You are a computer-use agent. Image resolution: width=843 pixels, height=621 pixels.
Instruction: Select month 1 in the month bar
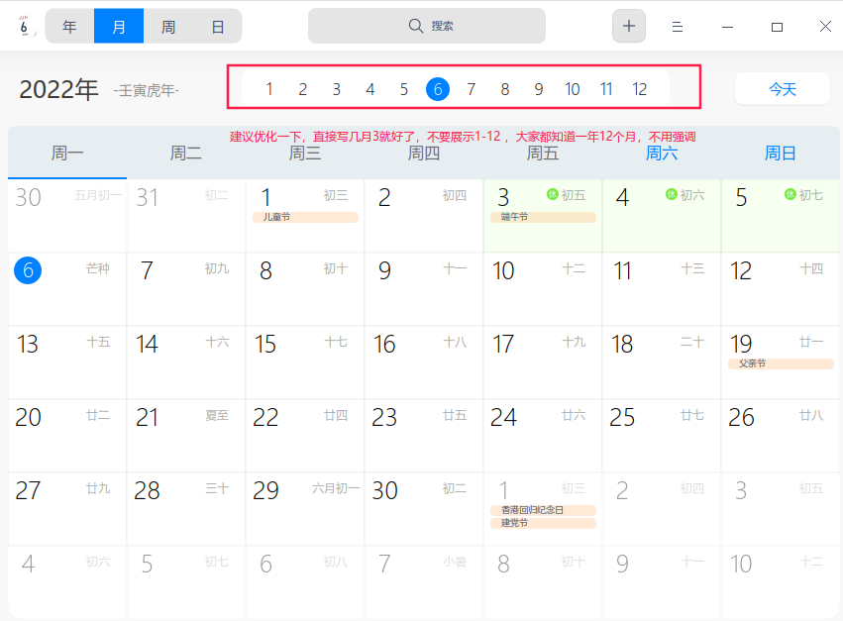(x=269, y=89)
